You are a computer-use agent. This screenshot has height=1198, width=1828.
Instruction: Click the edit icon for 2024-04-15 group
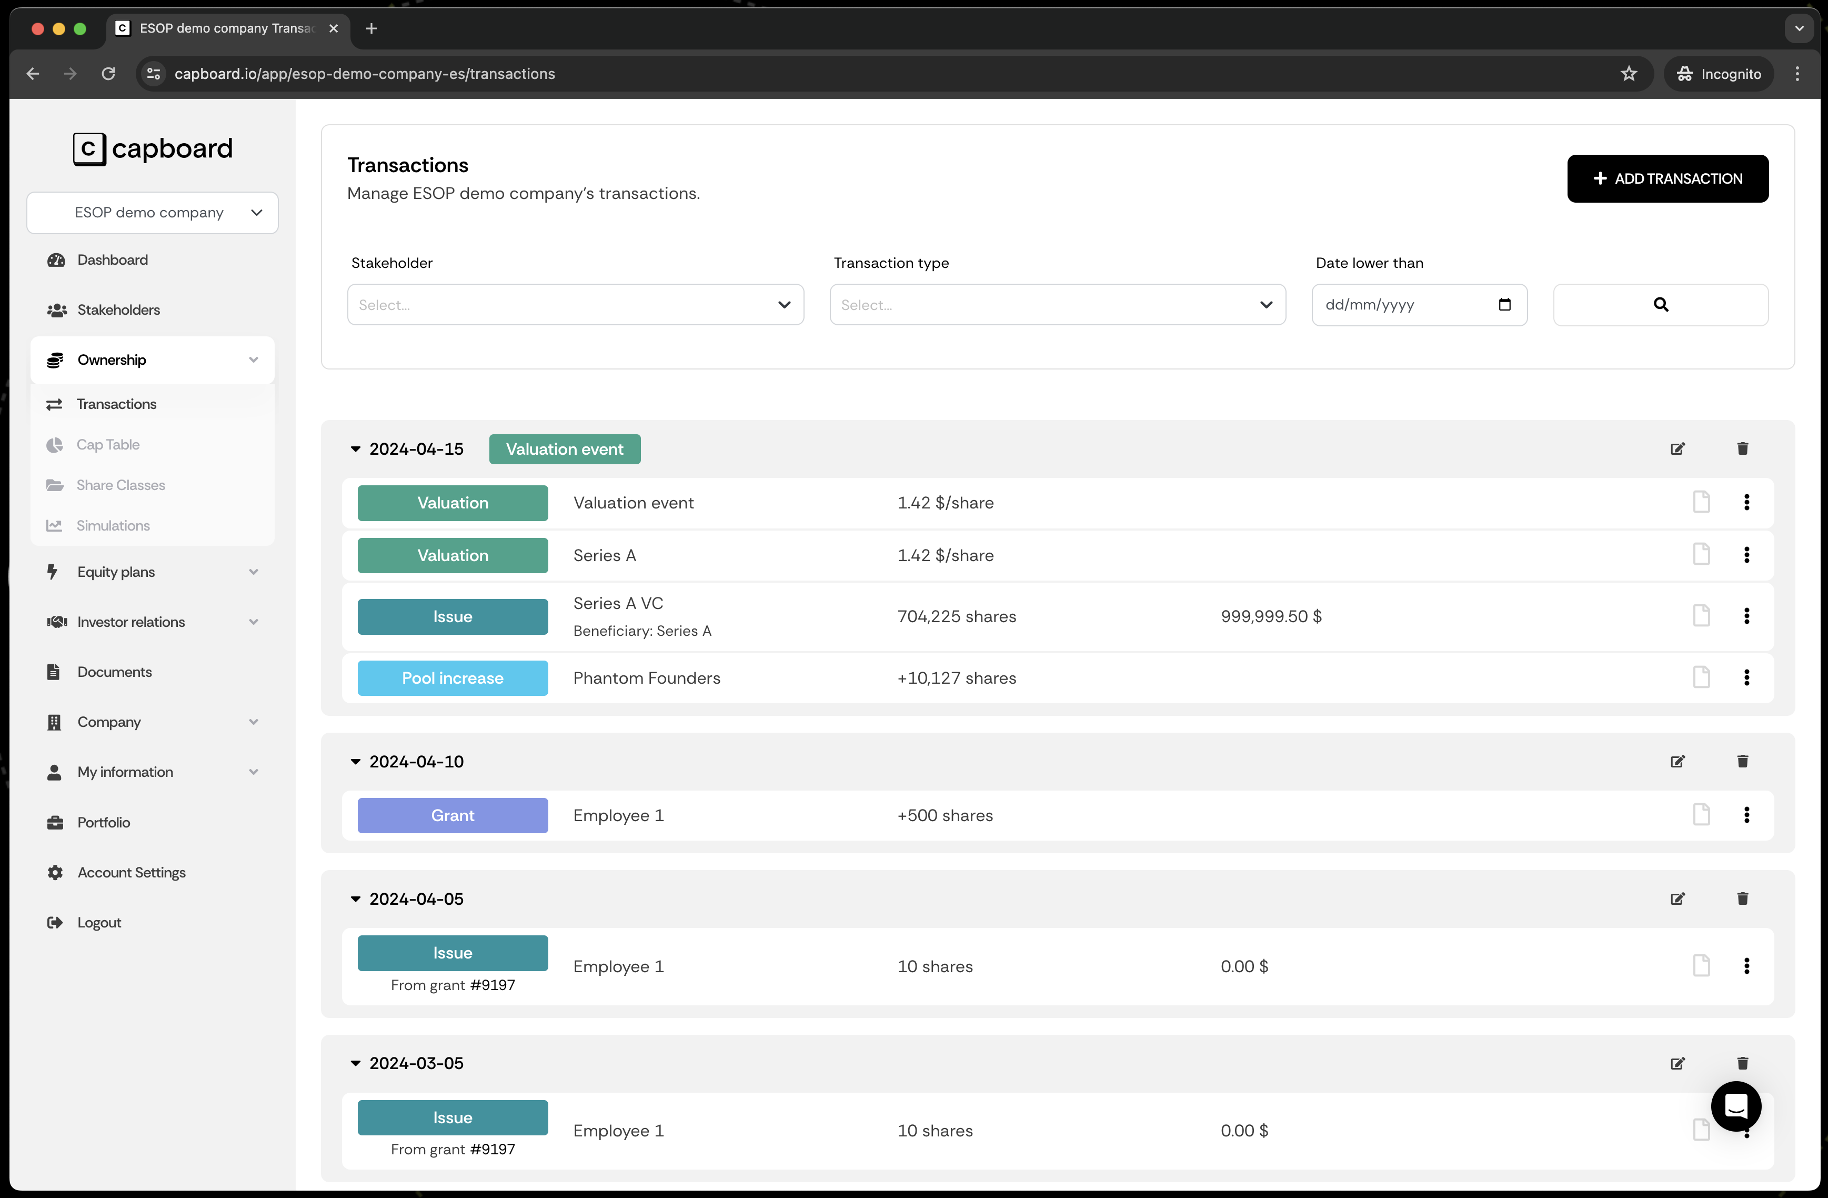click(1678, 449)
